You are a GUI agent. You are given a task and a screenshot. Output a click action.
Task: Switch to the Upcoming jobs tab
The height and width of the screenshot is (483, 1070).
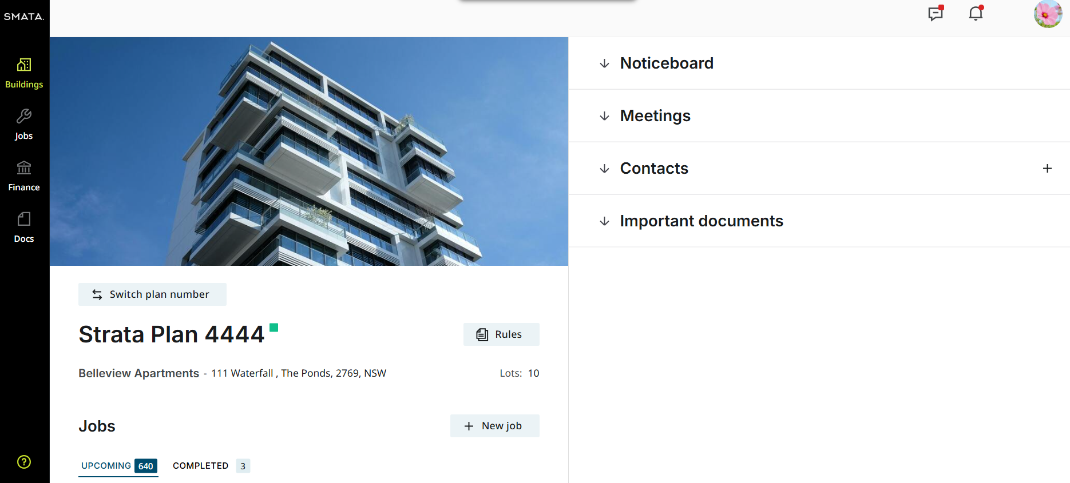tap(118, 466)
